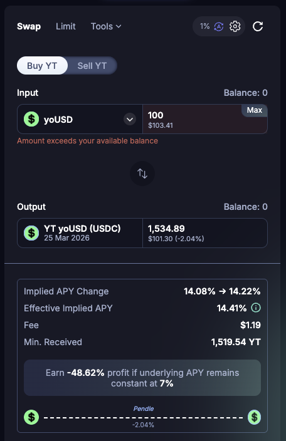This screenshot has width=286, height=441.
Task: Toggle the auto slippage icon
Action: click(x=219, y=27)
